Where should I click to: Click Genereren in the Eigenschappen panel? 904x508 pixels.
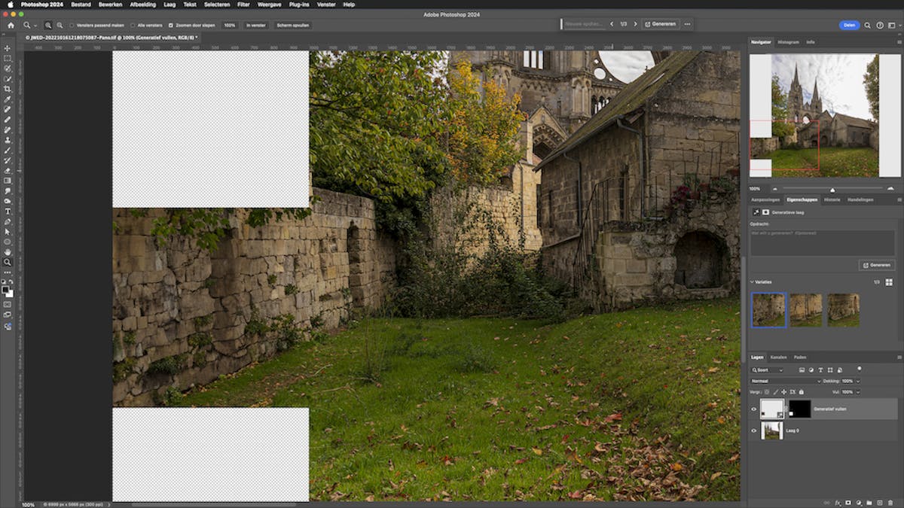(877, 265)
